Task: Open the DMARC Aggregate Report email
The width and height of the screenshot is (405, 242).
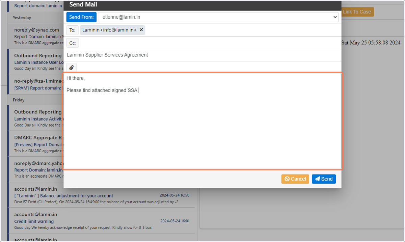Action: point(35,144)
